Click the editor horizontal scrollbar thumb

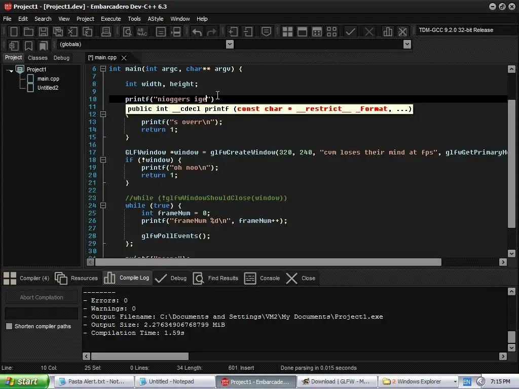click(x=268, y=262)
